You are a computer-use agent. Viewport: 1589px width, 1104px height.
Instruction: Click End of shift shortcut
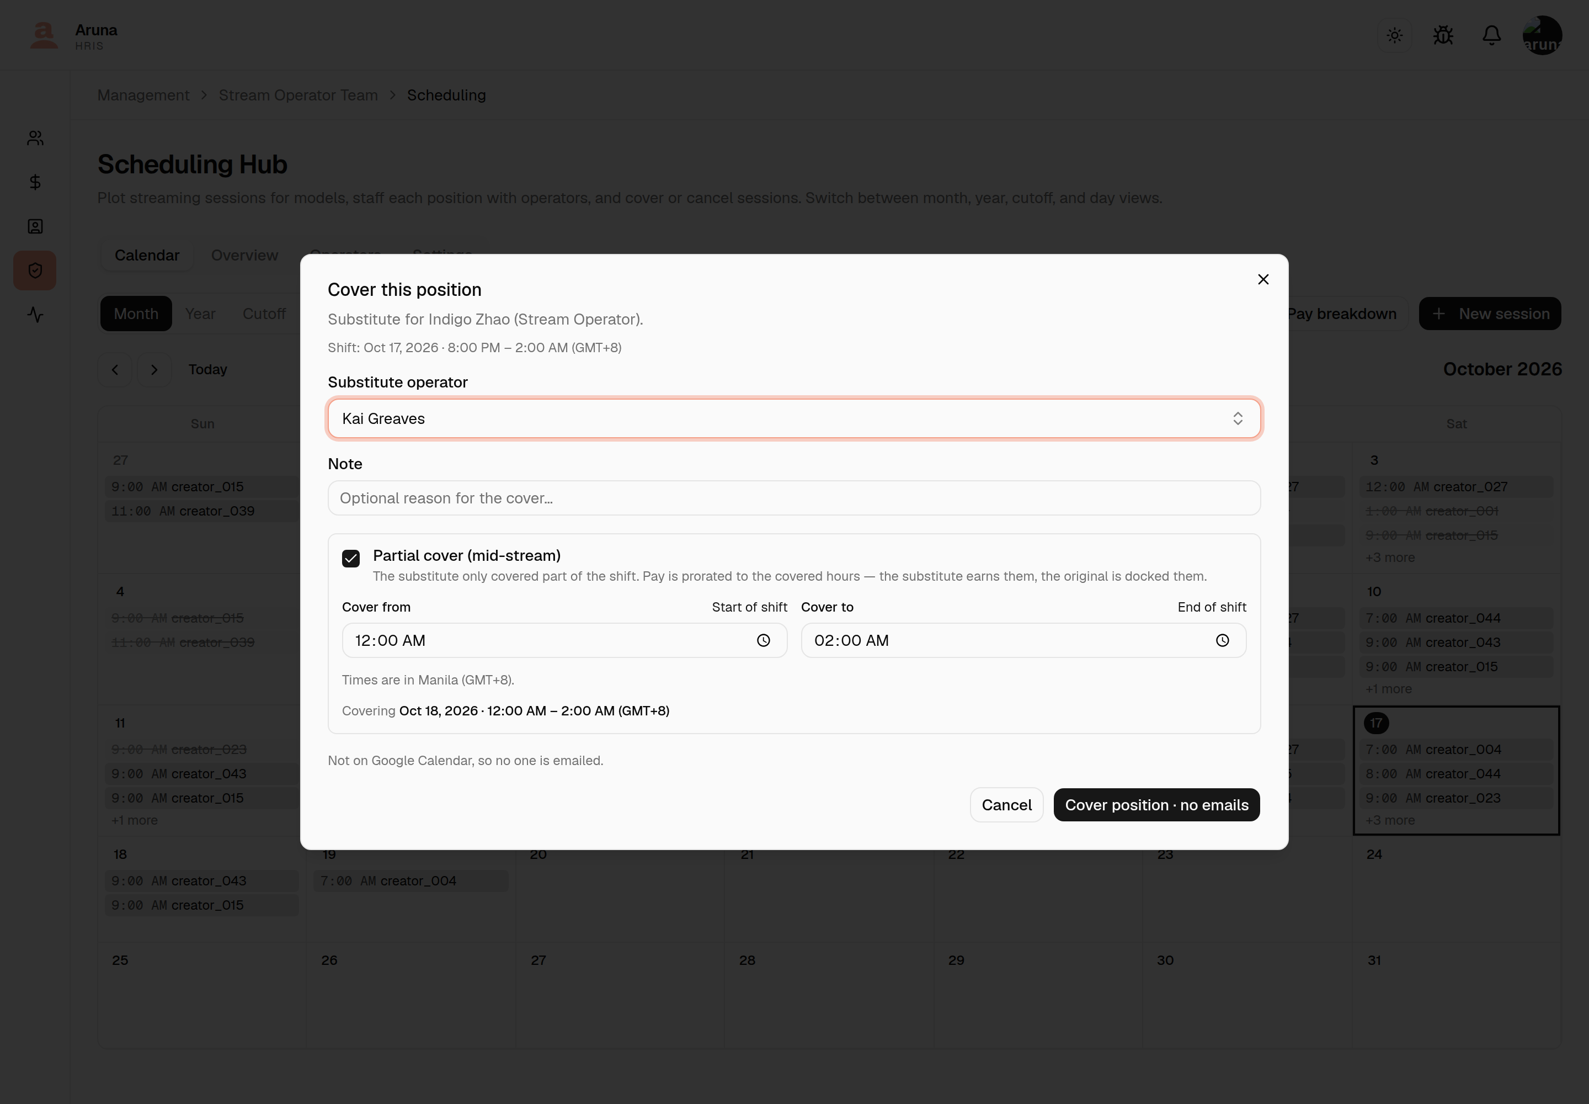coord(1212,607)
